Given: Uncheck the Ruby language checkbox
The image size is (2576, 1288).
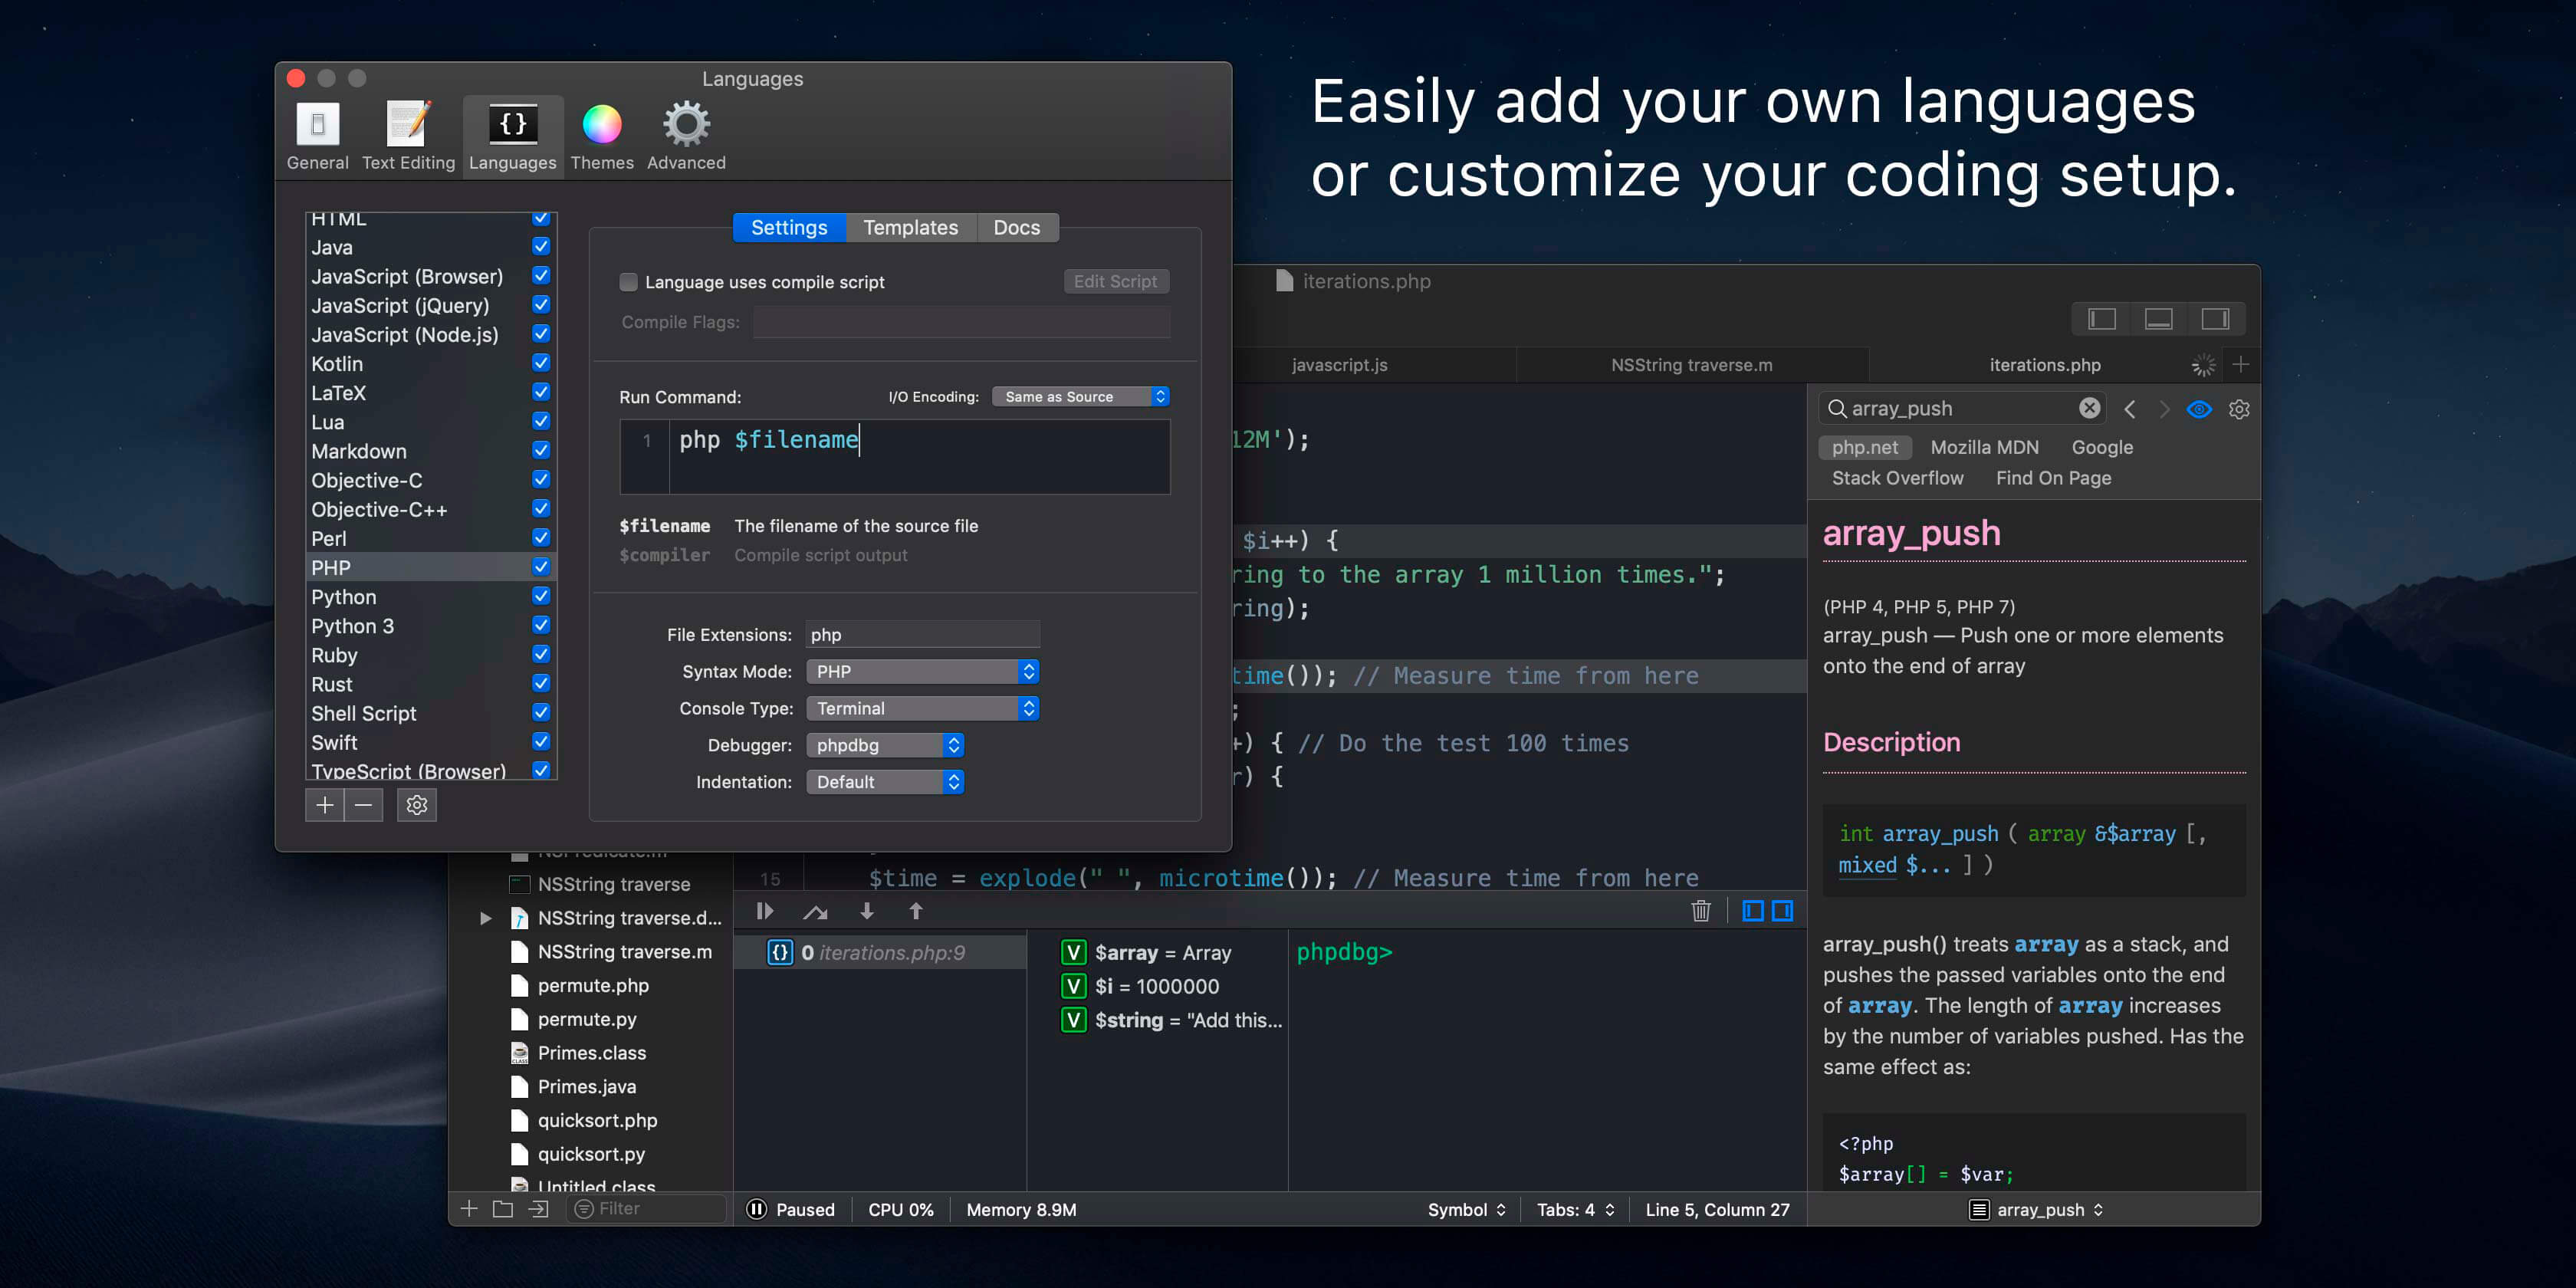Looking at the screenshot, I should [x=541, y=654].
